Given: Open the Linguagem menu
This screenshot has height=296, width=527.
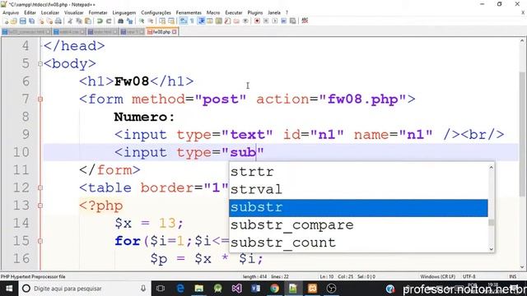Looking at the screenshot, I should pos(124,12).
